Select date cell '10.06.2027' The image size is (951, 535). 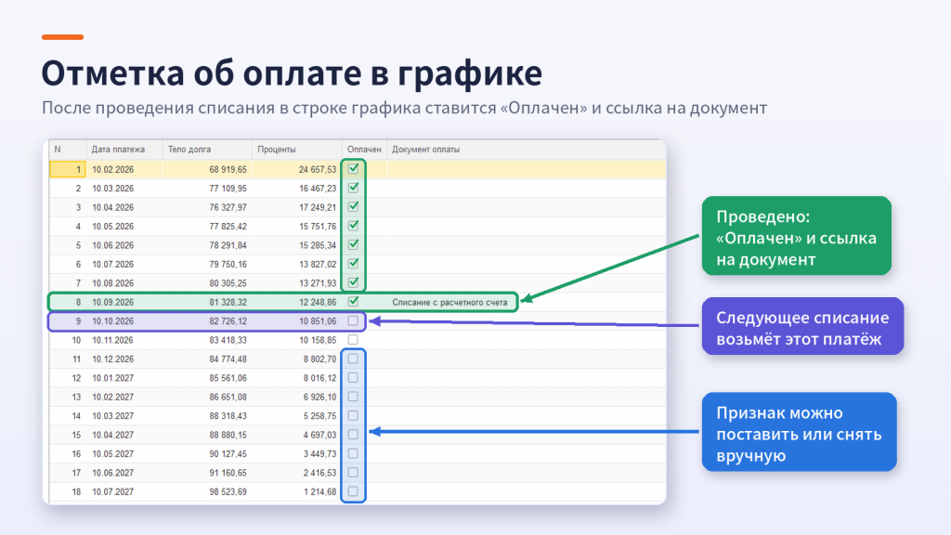(112, 473)
